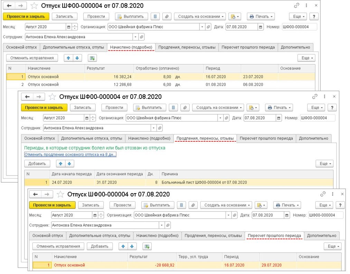Click Месяц stepper arrows in top window
This screenshot has width=350, height=274.
(75, 27)
